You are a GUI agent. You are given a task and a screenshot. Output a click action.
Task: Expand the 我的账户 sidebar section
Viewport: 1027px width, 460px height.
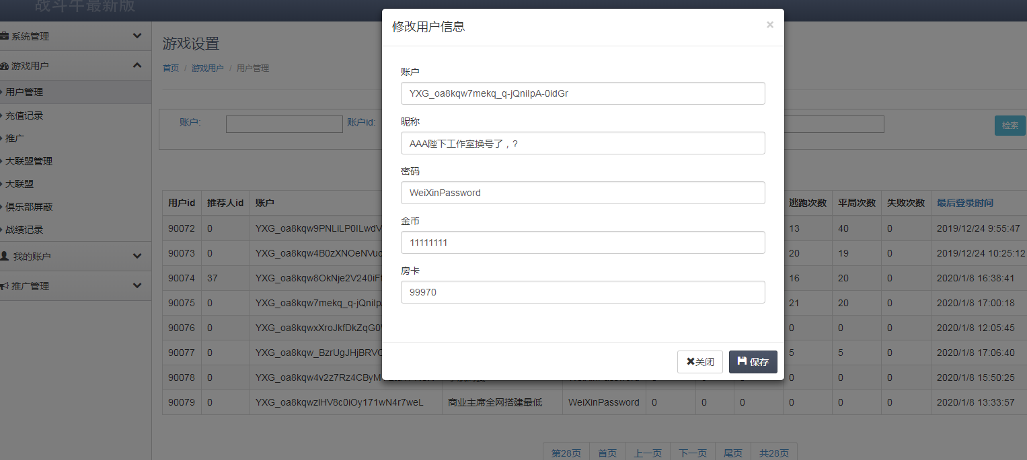click(137, 257)
